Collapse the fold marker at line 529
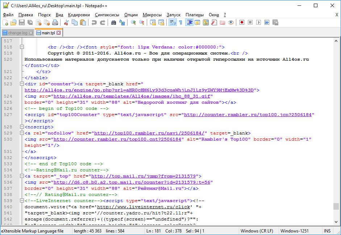341x235 pixels. pos(22,133)
